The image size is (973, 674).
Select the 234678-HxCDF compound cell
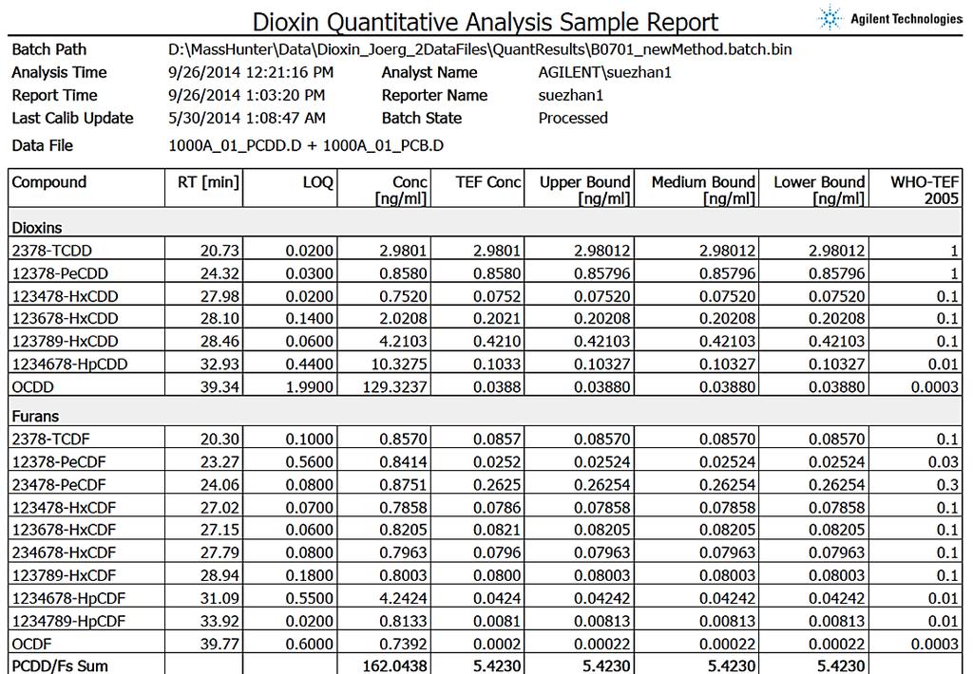pyautogui.click(x=86, y=552)
